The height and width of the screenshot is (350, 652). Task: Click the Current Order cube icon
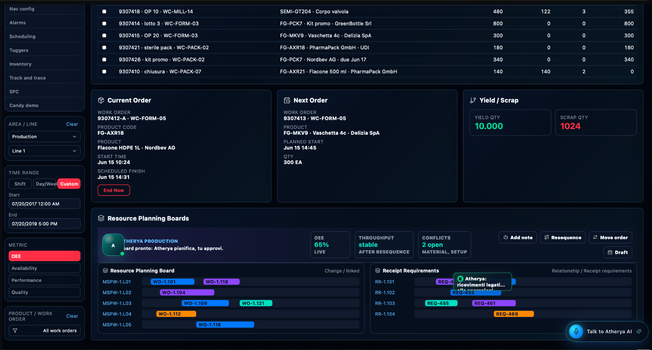click(101, 100)
